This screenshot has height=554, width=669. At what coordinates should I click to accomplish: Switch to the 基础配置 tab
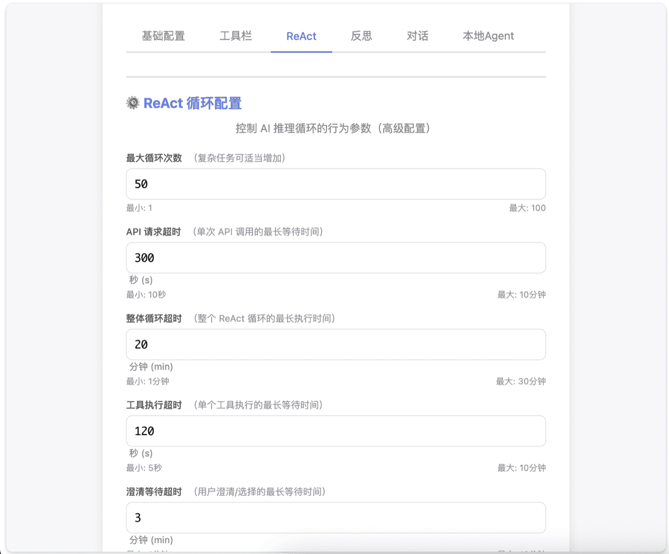coord(163,36)
